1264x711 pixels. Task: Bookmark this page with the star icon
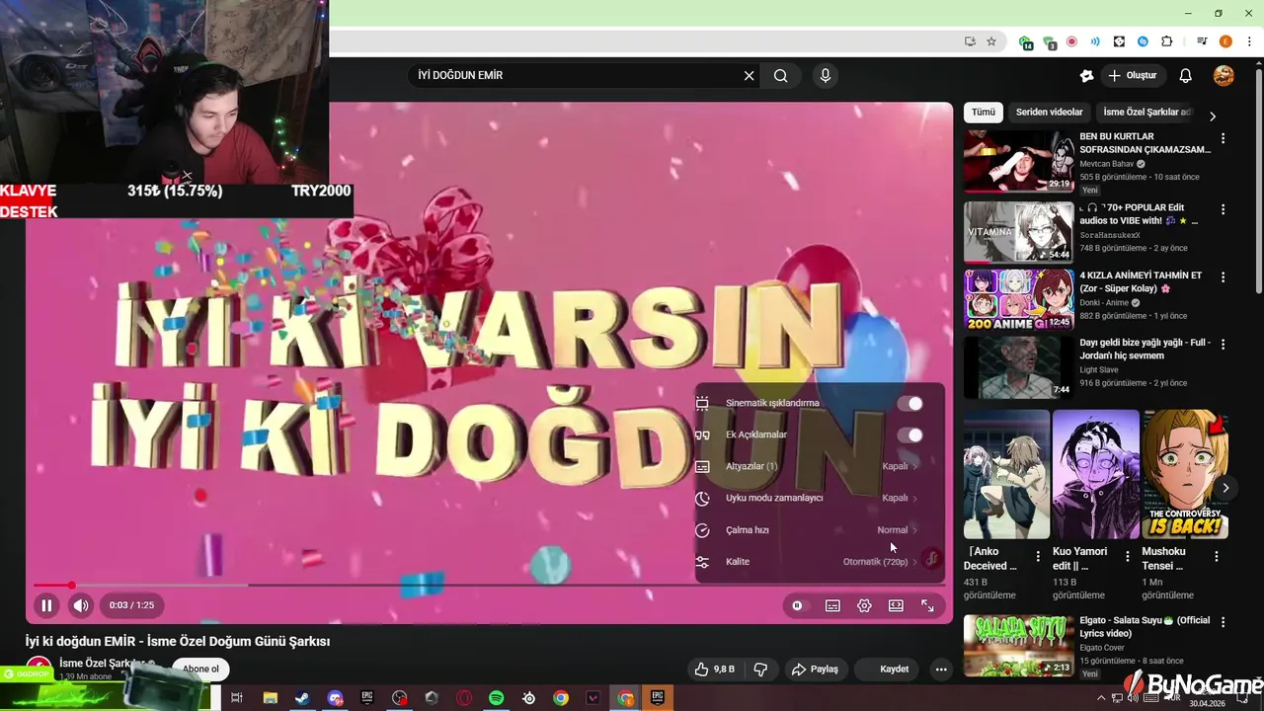(991, 41)
